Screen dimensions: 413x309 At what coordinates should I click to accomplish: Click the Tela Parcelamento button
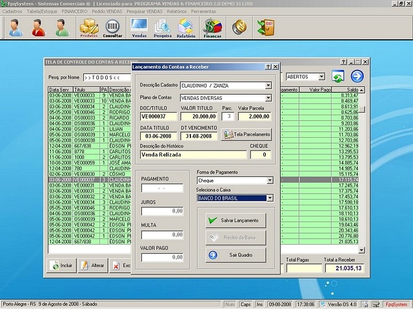click(246, 135)
